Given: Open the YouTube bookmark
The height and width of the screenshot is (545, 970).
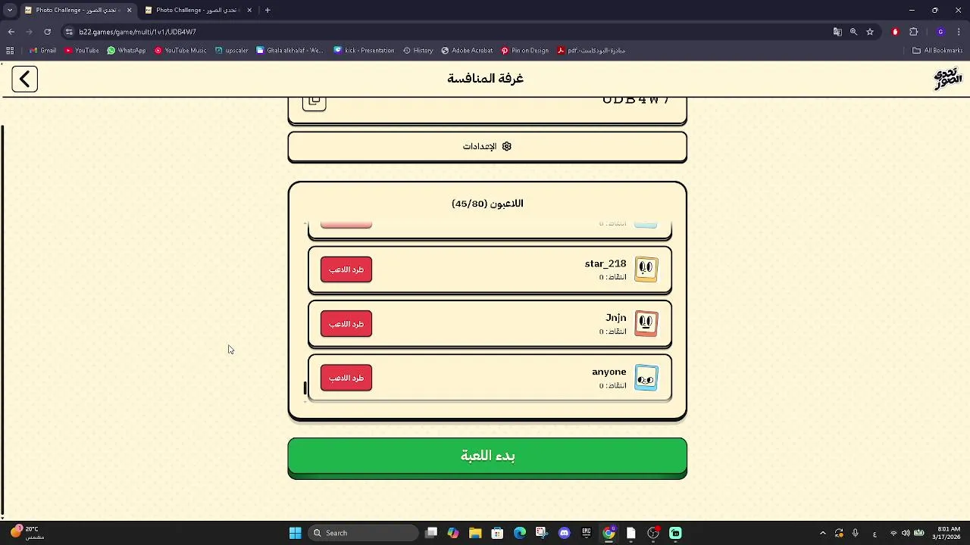Looking at the screenshot, I should coord(82,51).
